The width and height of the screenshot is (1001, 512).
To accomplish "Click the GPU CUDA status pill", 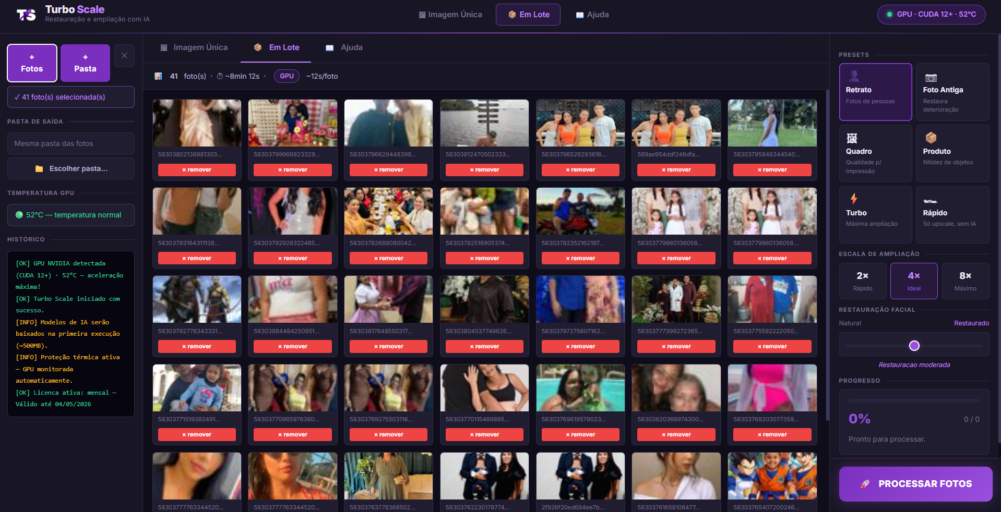I will pyautogui.click(x=931, y=15).
